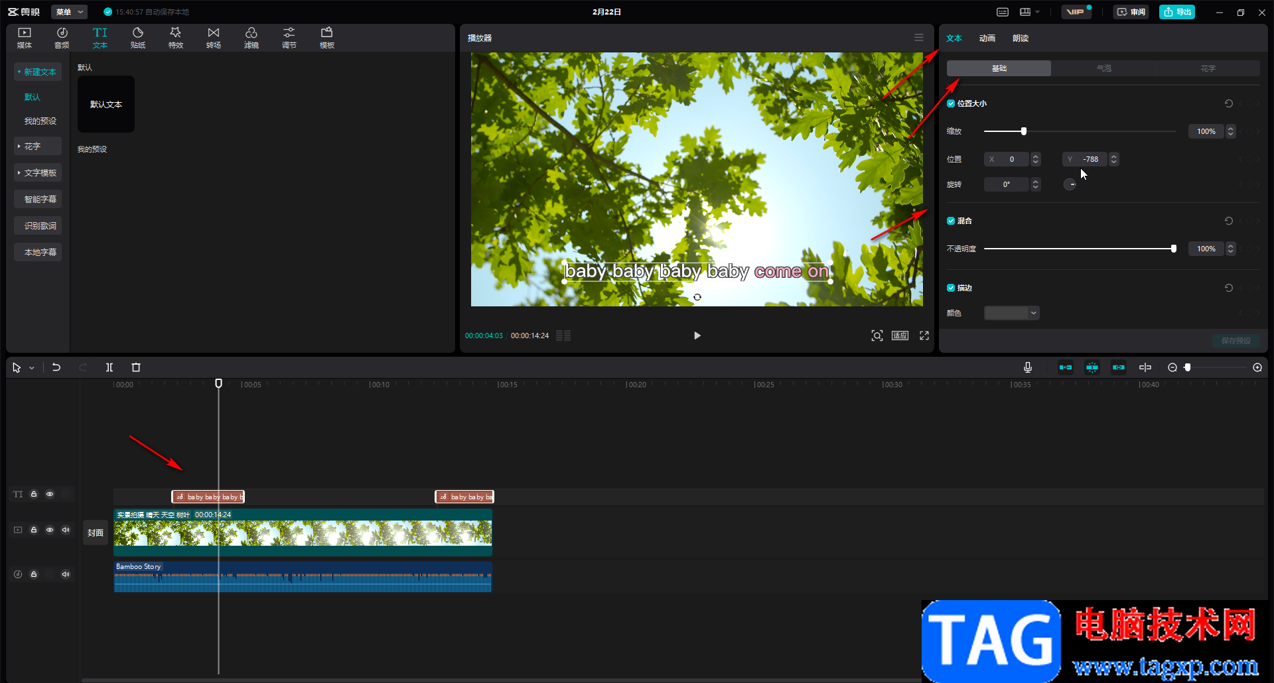
Task: Click the rotate handle below subtitle text
Action: (x=697, y=297)
